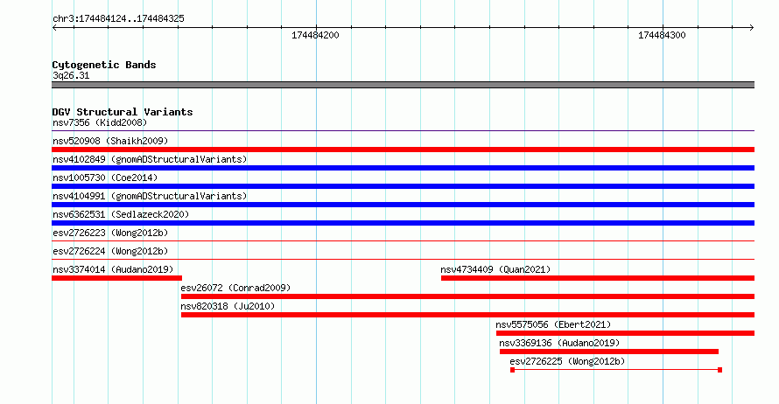Select the red bar under nsv820318
The height and width of the screenshot is (404, 779).
(x=467, y=315)
